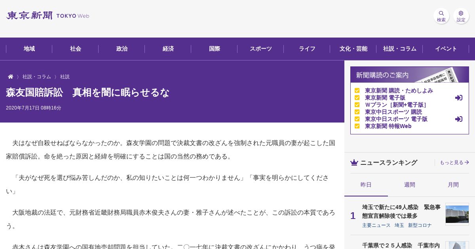
Task: Click the 東京新聞 TOKYO Web logo
Action: (x=47, y=16)
